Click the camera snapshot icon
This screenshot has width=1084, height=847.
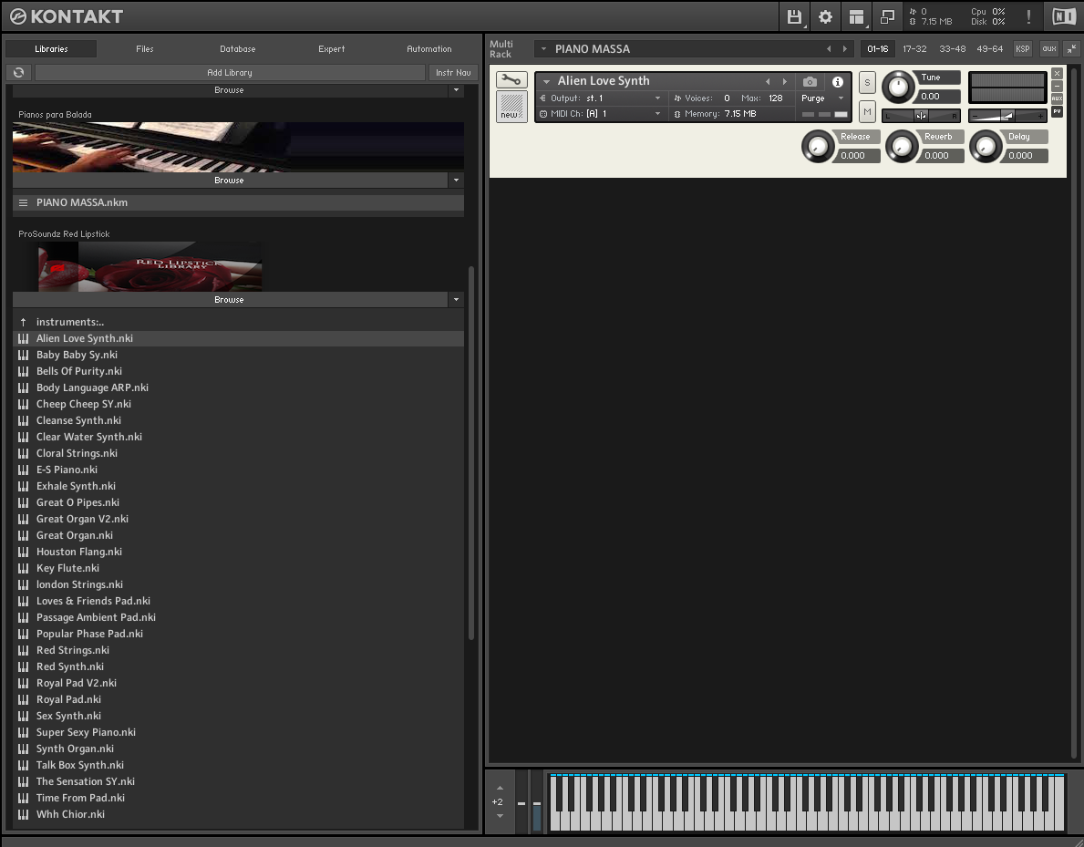pos(810,81)
